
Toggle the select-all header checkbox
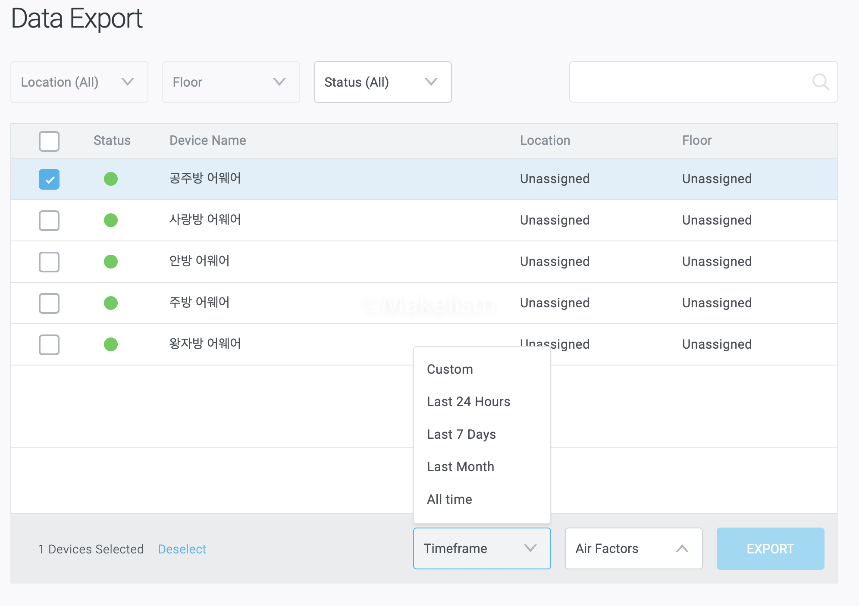click(49, 141)
